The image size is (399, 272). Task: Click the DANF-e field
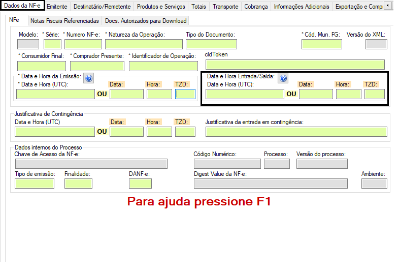(x=140, y=184)
